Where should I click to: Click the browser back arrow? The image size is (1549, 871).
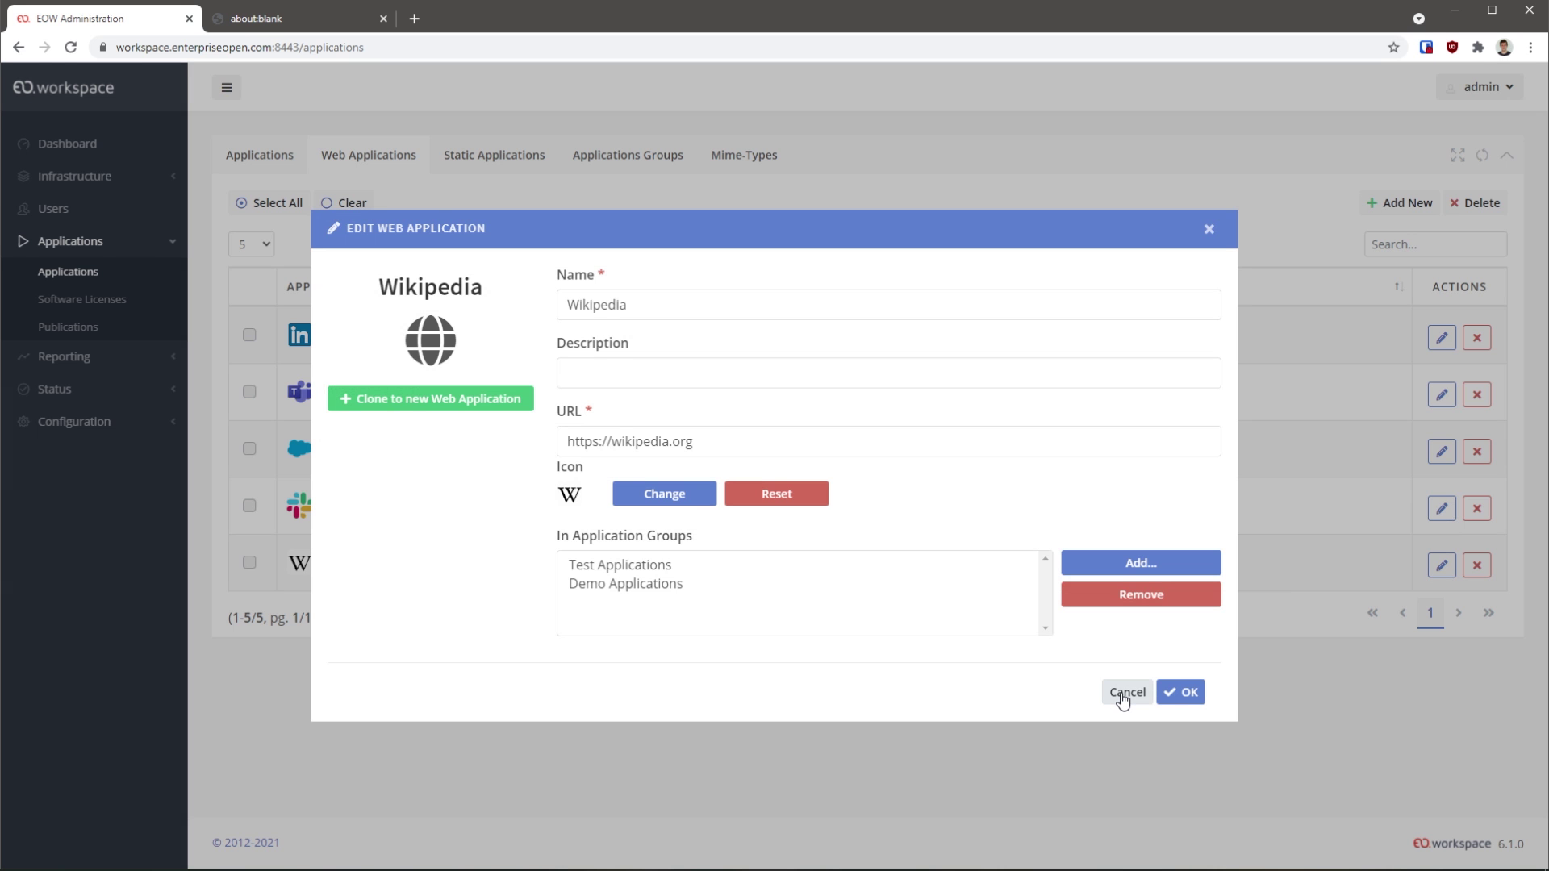(19, 47)
